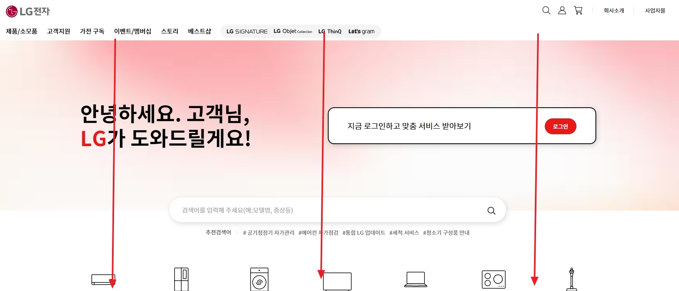Select the washing machine product icon
Image resolution: width=679 pixels, height=291 pixels.
click(x=259, y=279)
